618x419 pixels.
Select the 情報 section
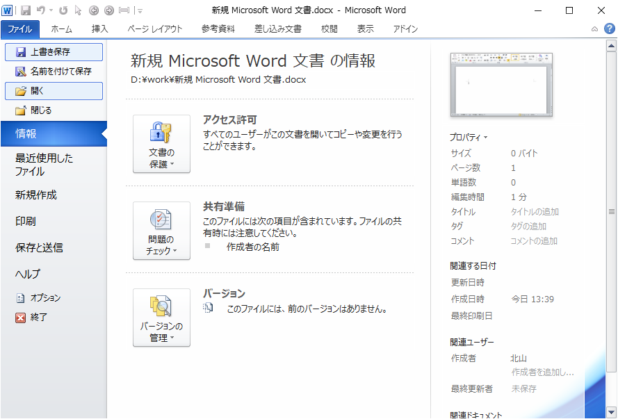click(54, 134)
